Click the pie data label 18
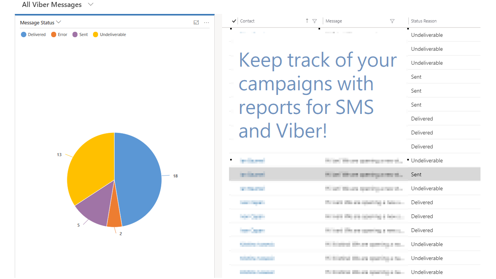Screen dimensions: 496x279 click(x=176, y=176)
